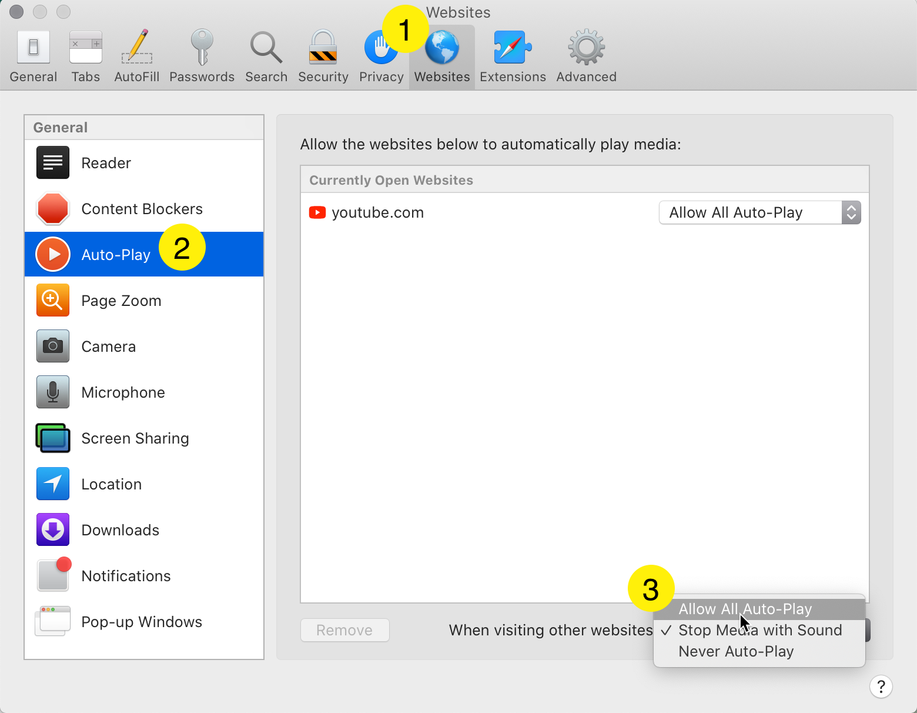Viewport: 917px width, 713px height.
Task: Select Downloads in sidebar
Action: 120,530
